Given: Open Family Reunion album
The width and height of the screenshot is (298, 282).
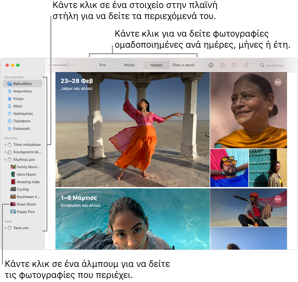Looking at the screenshot, I should click(x=25, y=167).
